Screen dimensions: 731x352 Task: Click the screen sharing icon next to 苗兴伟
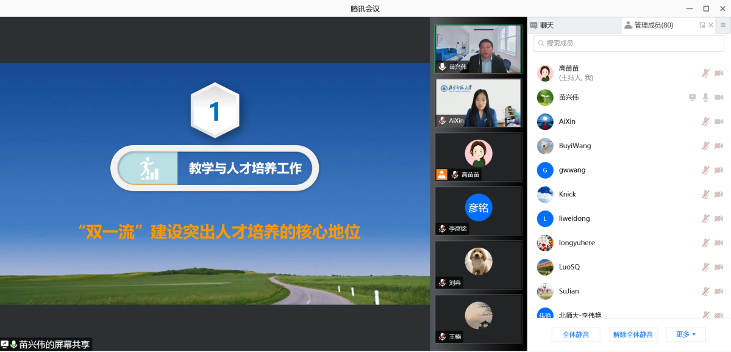(692, 97)
